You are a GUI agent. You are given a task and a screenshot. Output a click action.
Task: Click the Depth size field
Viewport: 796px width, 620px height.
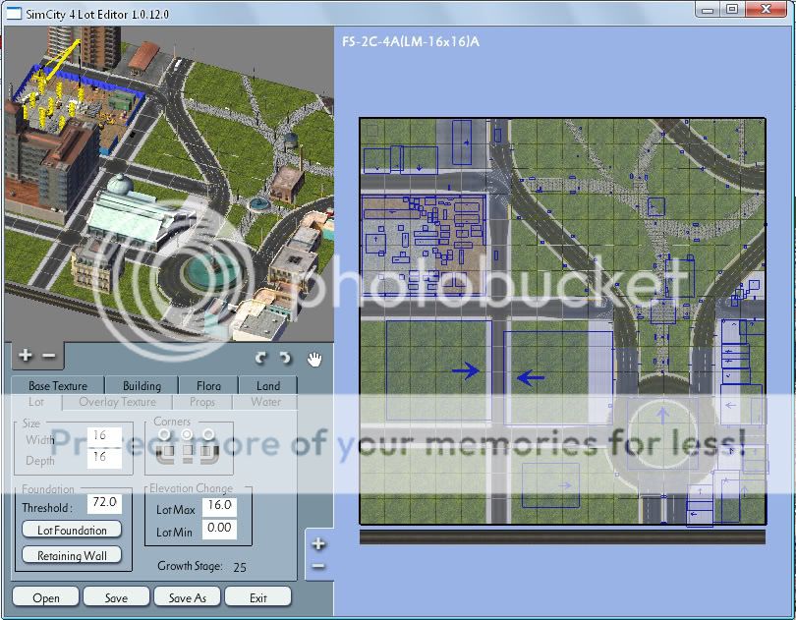pyautogui.click(x=104, y=458)
